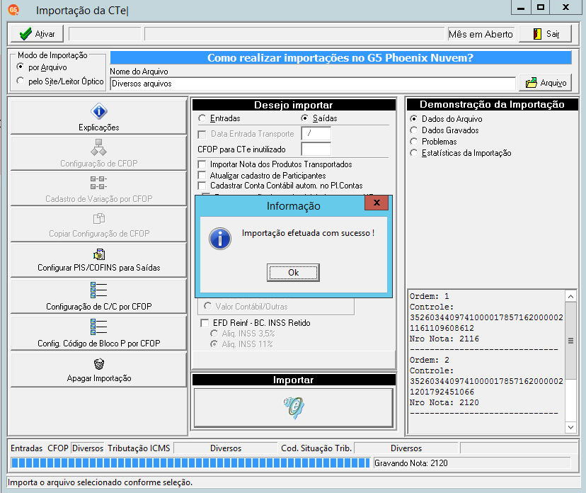This screenshot has width=586, height=493.
Task: Click the Sair exit door icon
Action: click(x=537, y=34)
